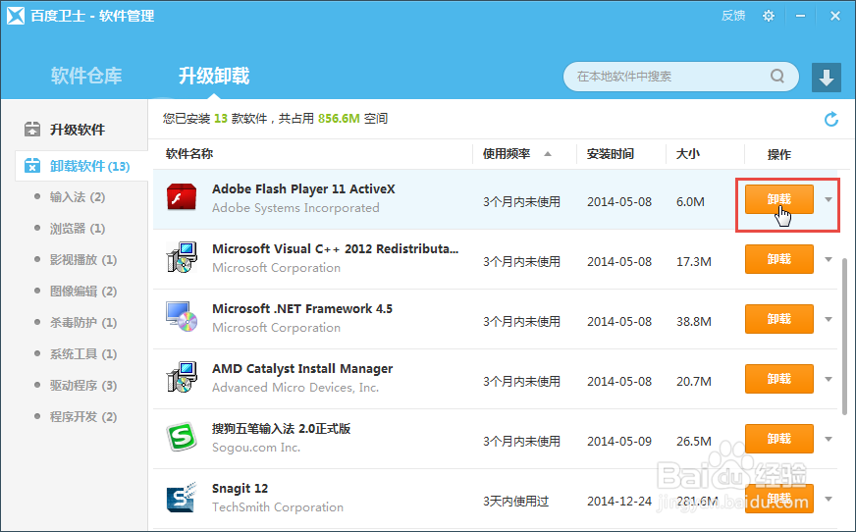Viewport: 856px width, 532px height.
Task: Click the software list vertical scrollbar
Action: [845, 337]
